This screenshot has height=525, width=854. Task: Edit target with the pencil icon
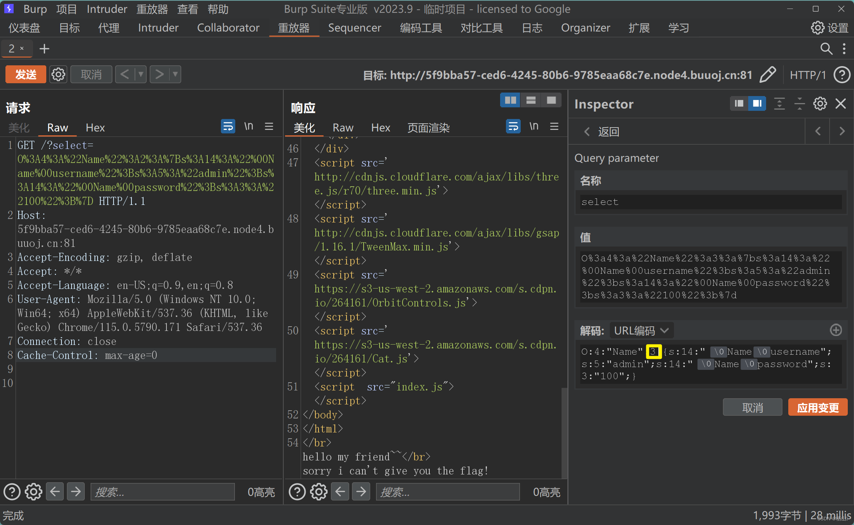click(768, 75)
